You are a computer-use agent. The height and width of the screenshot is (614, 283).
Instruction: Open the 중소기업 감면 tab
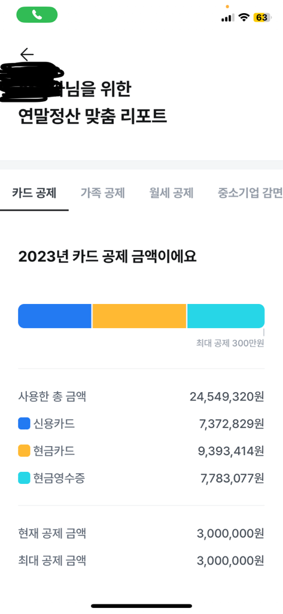[x=250, y=193]
